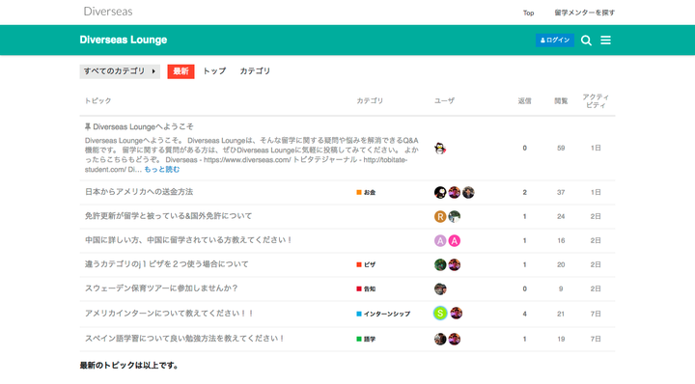Click activity 1日 in 送金方法 row
Viewport: 695px width, 384px height.
pyautogui.click(x=596, y=192)
